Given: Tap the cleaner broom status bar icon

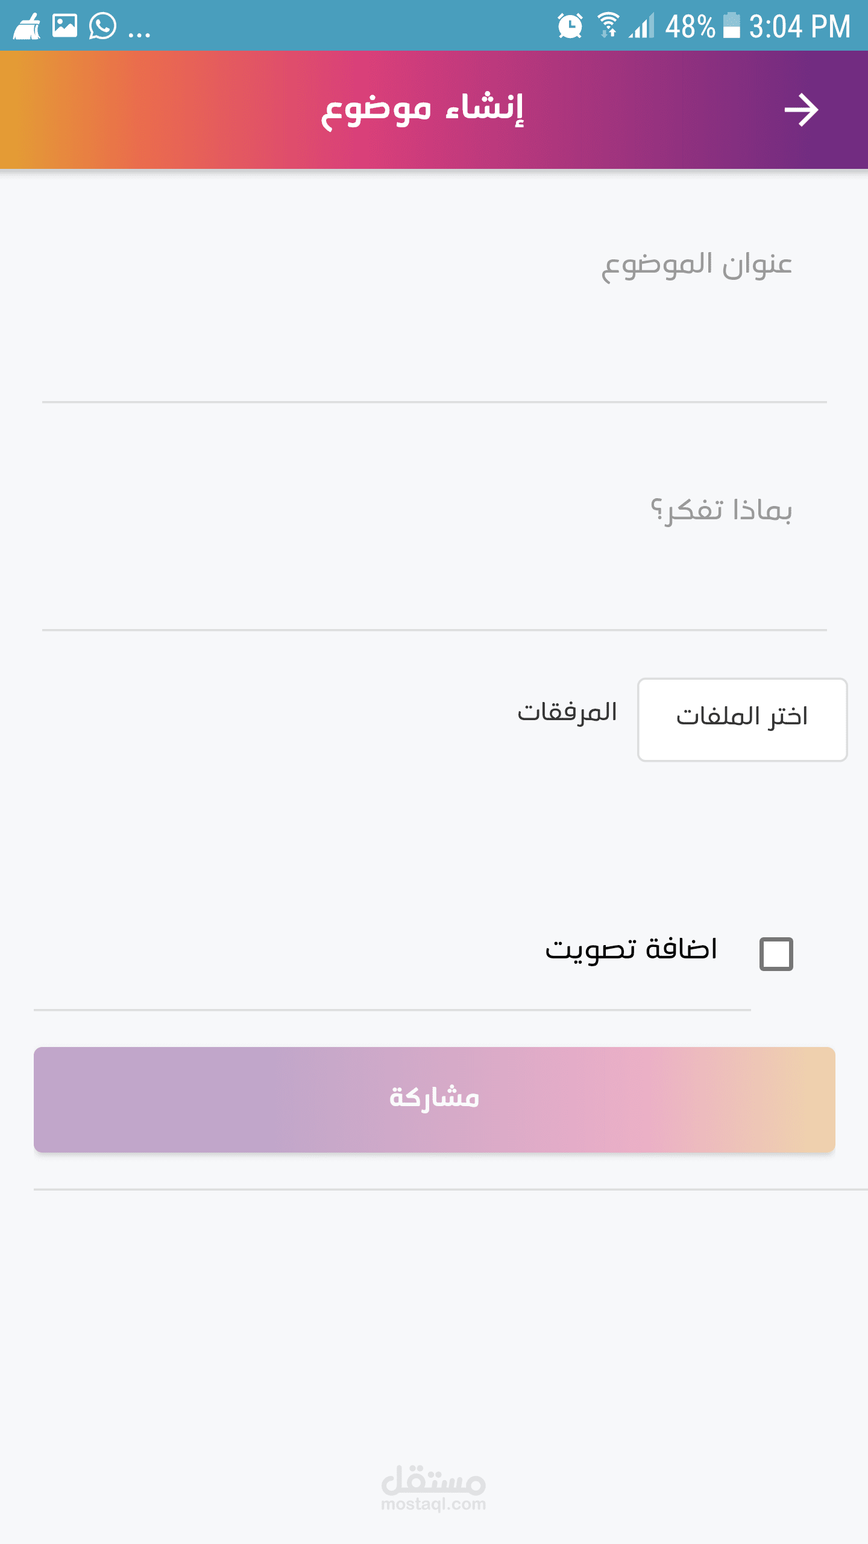Looking at the screenshot, I should 27,27.
